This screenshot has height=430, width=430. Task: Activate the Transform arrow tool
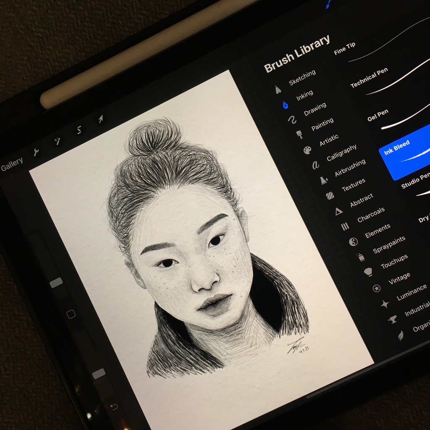[101, 119]
